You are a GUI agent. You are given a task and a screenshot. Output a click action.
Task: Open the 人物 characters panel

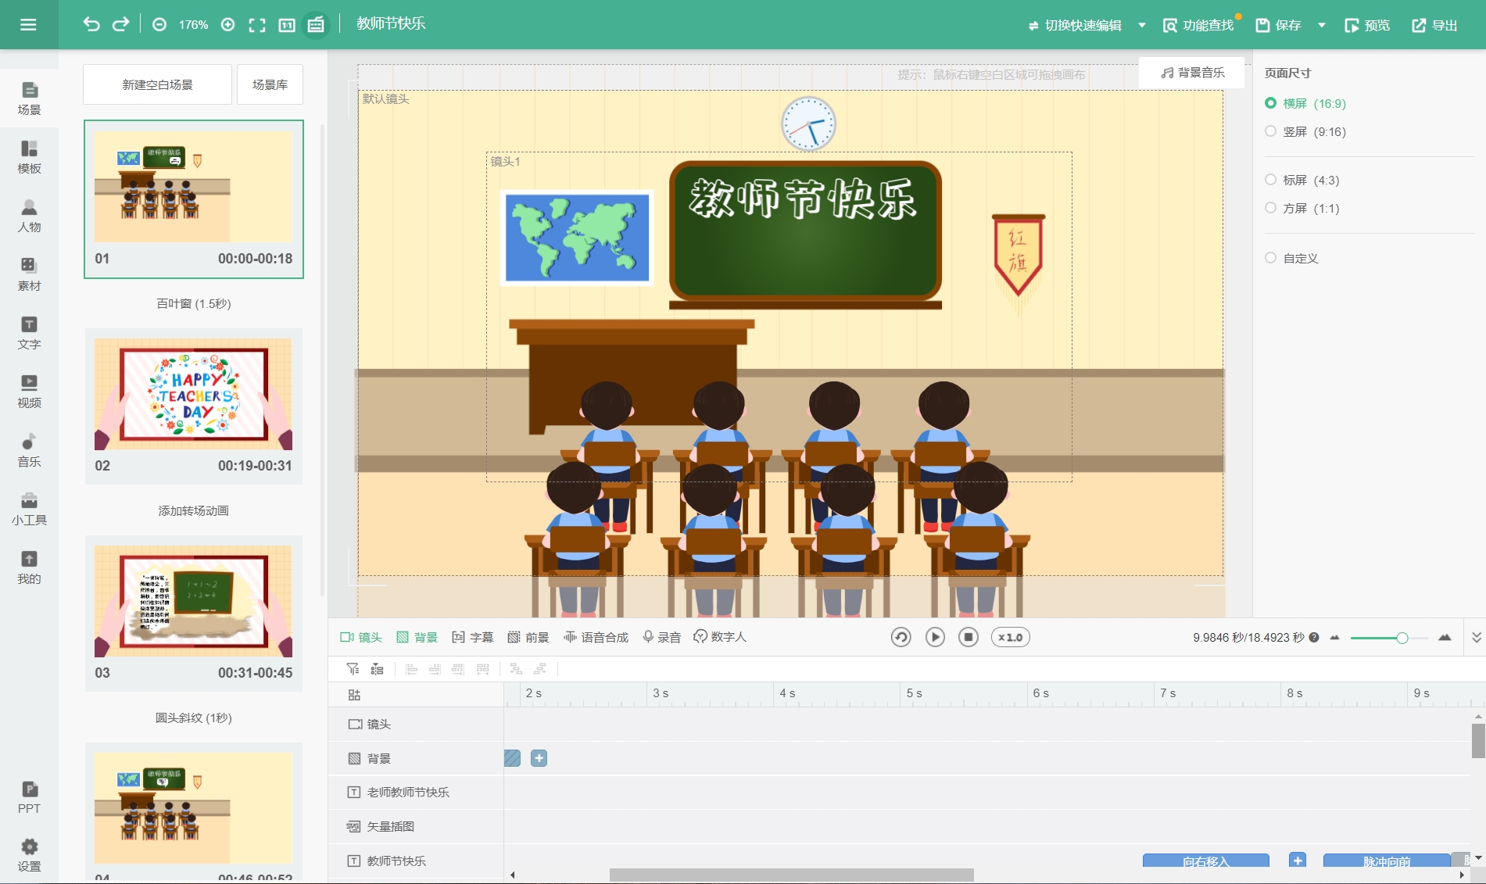click(29, 216)
